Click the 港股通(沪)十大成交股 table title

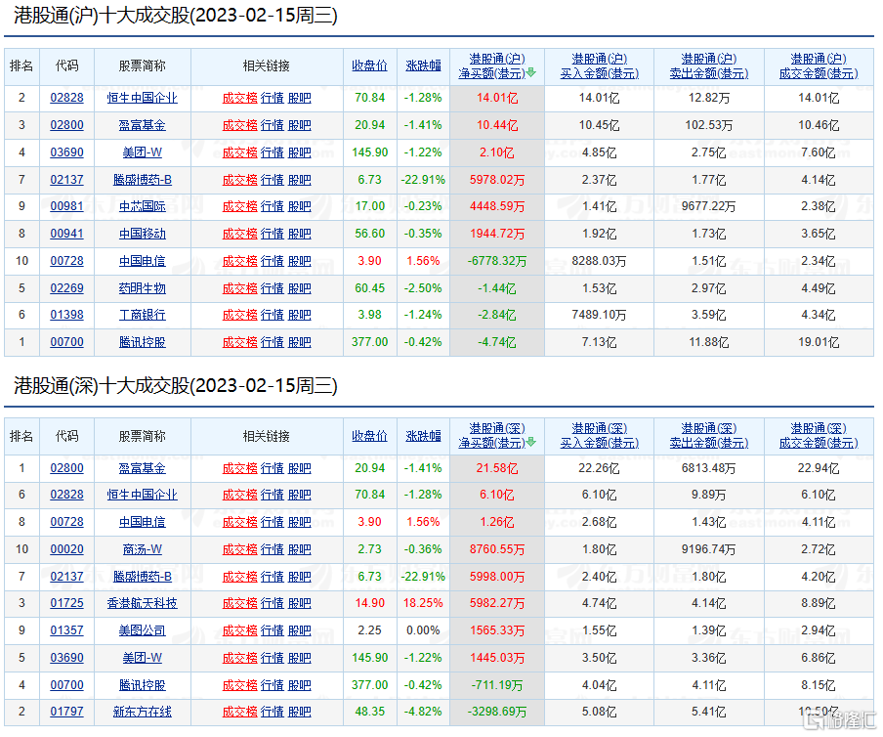[175, 16]
